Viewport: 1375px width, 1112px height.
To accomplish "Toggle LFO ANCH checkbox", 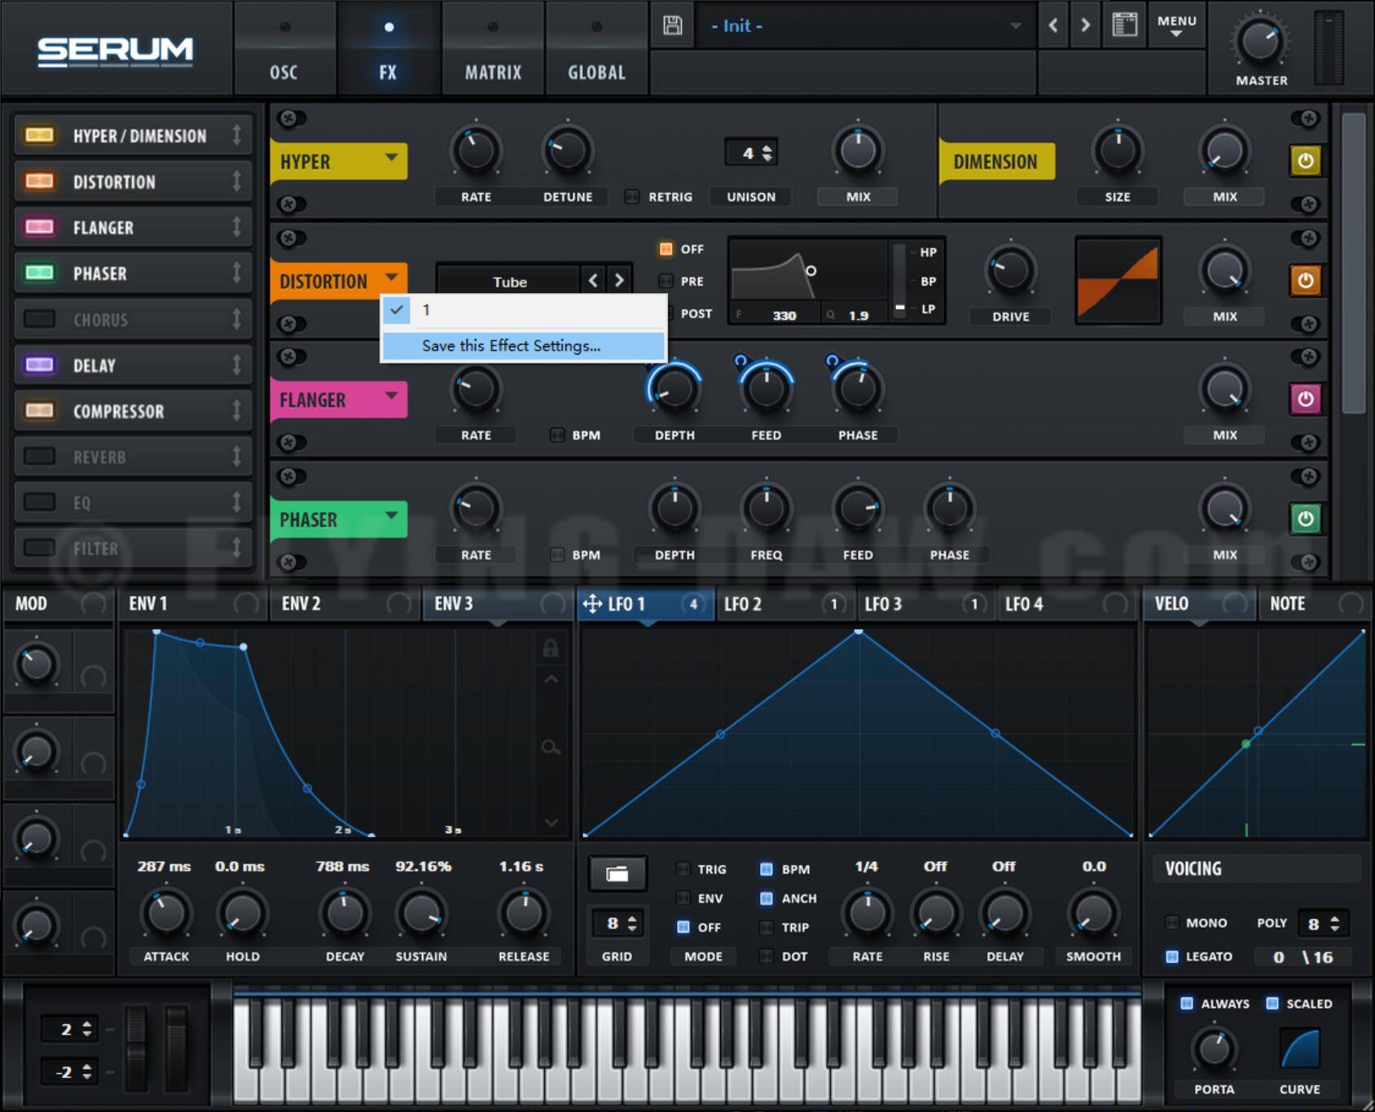I will pyautogui.click(x=767, y=898).
